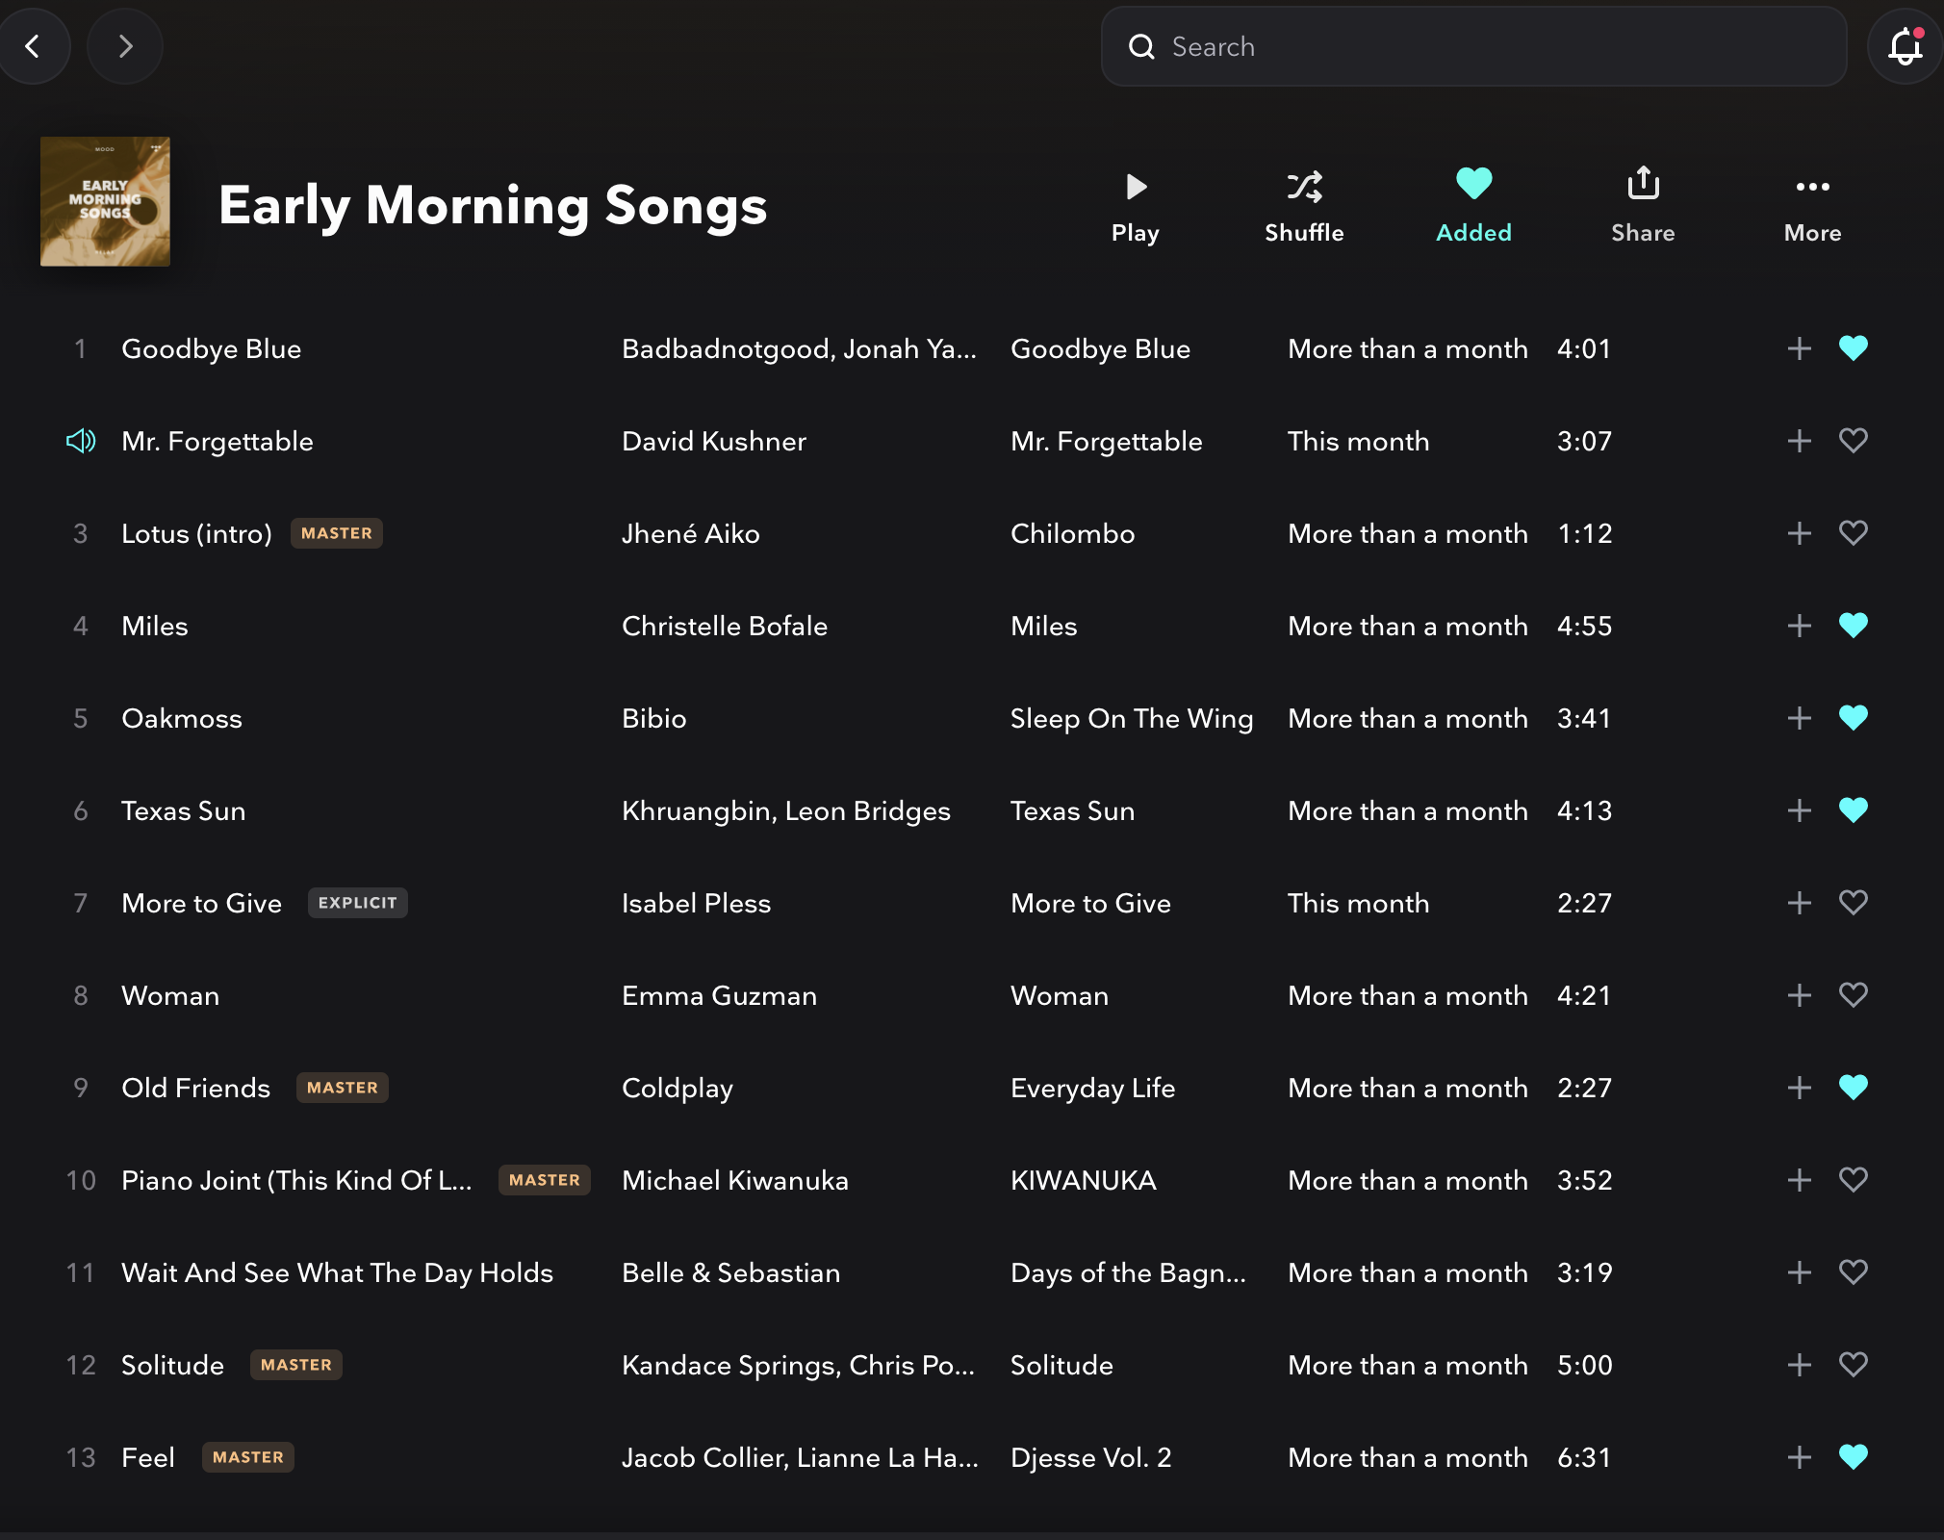Unfavorite Goodbye Blue track

tap(1853, 348)
